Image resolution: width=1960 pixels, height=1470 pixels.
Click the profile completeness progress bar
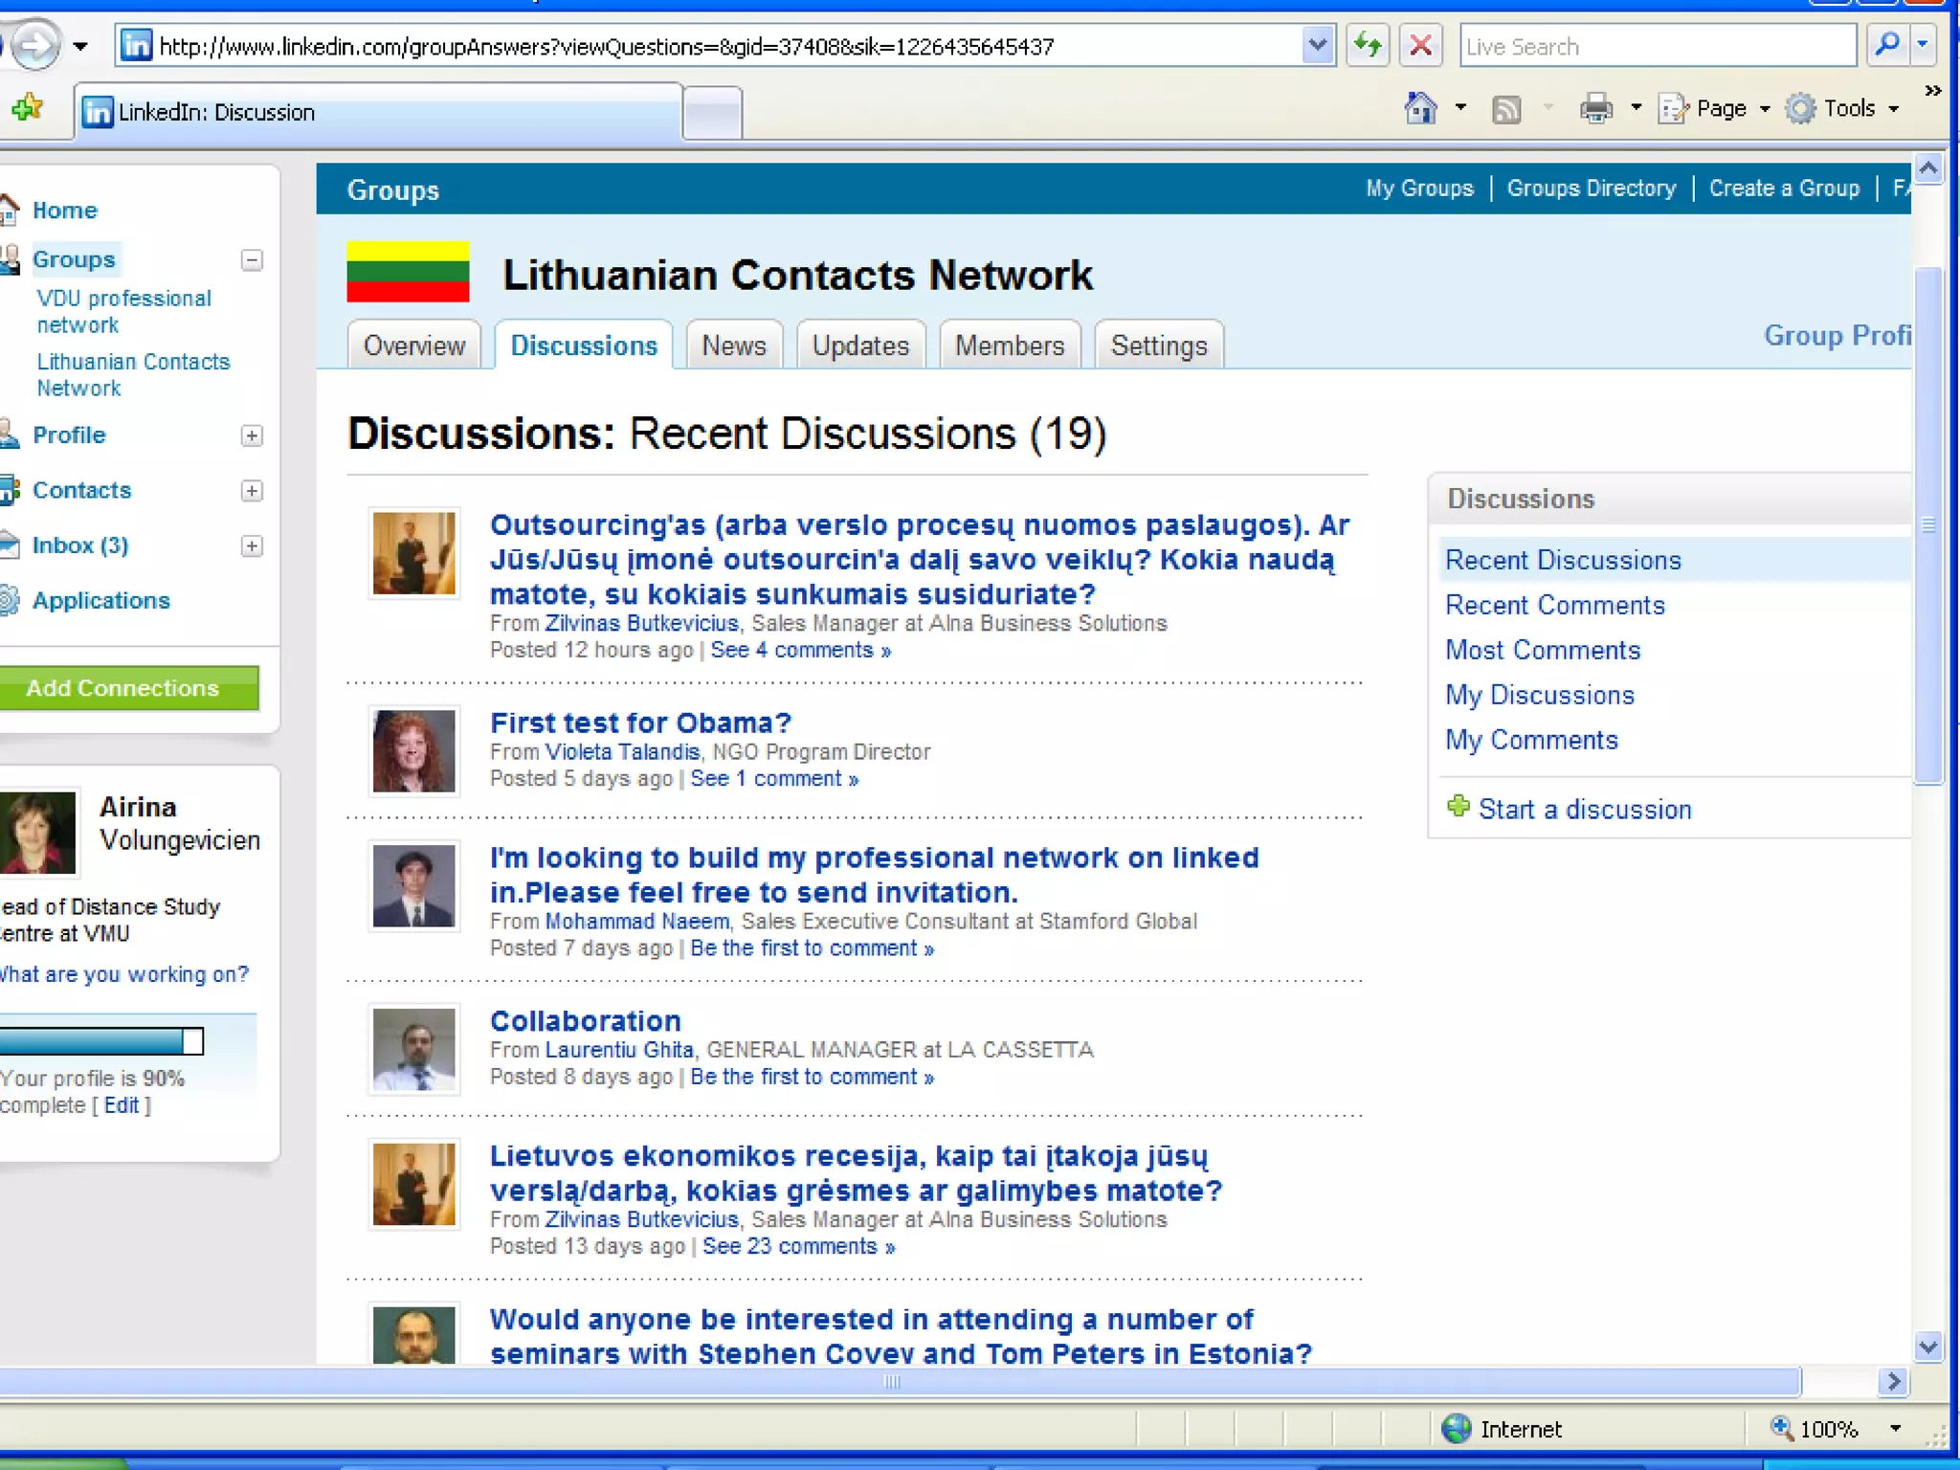point(100,1041)
